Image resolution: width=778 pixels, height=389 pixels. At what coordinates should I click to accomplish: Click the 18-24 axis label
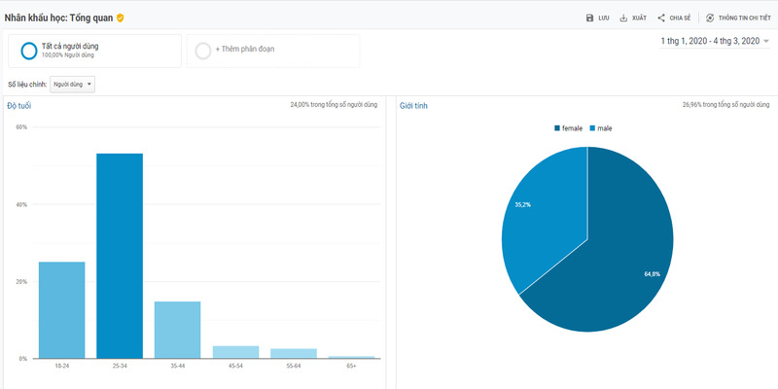pos(61,366)
